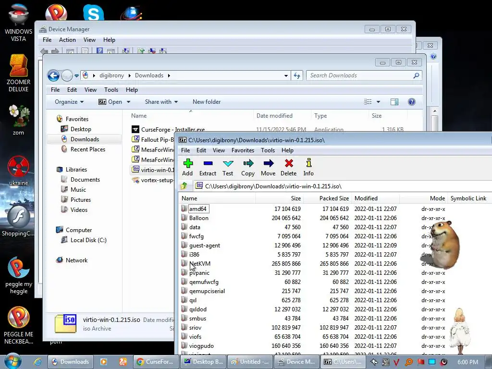Open recent pages dropdown beside Forward button
The height and width of the screenshot is (369, 492).
point(76,75)
